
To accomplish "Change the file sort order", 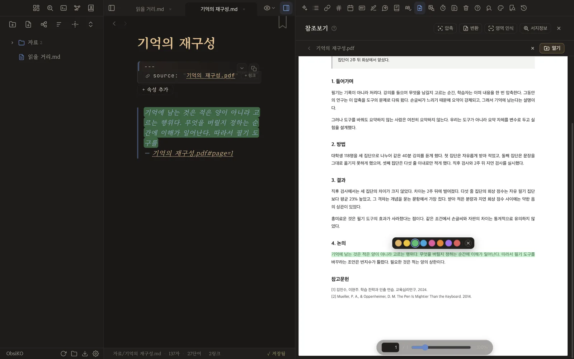I will point(59,24).
